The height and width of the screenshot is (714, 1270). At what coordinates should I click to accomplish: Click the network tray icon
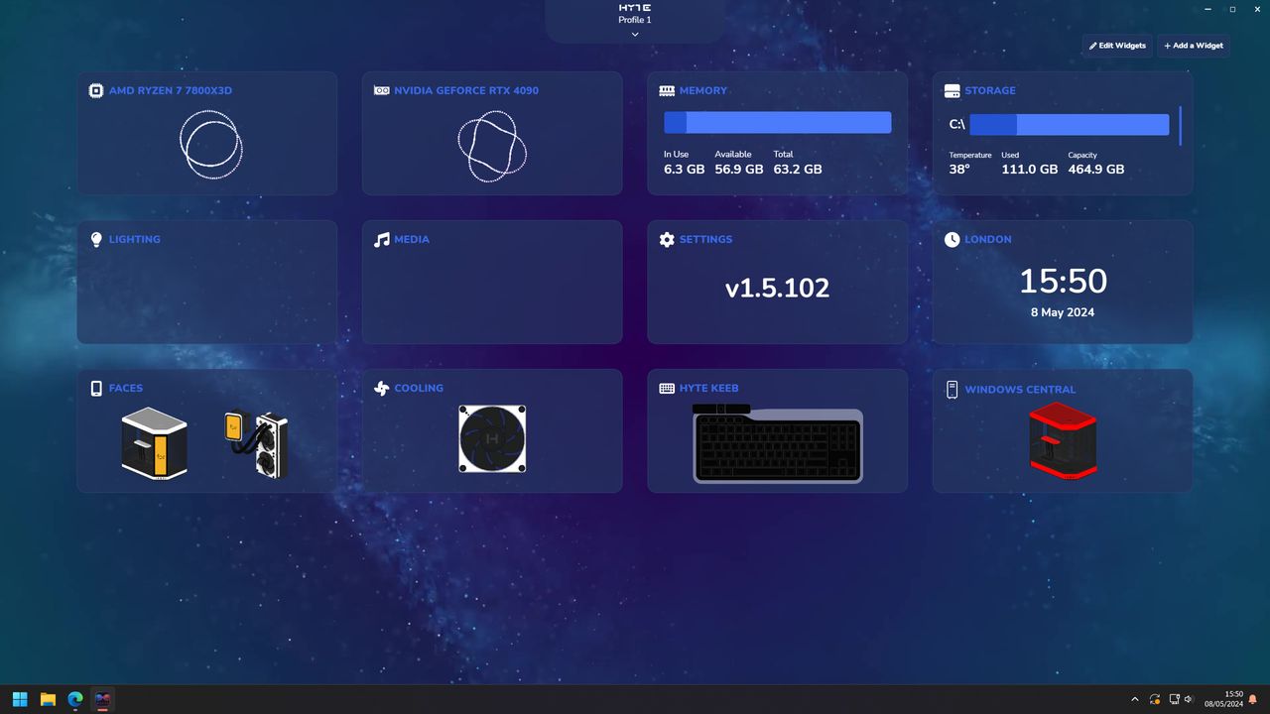1175,699
